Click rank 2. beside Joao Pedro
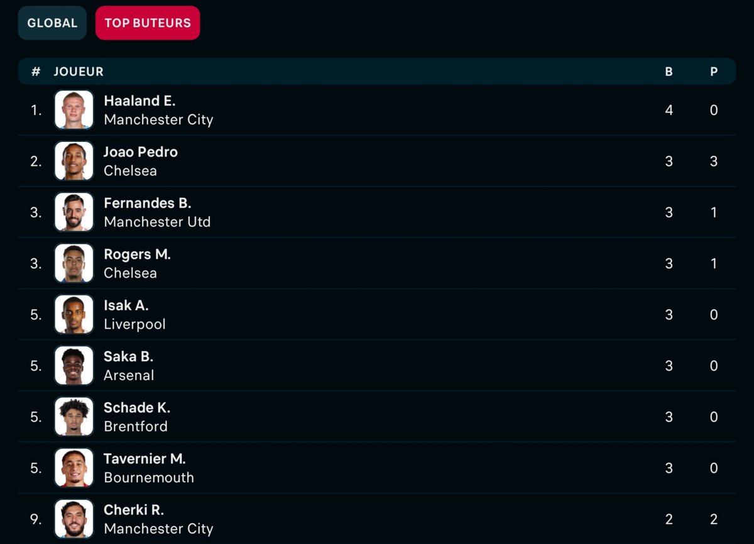754x544 pixels. click(x=36, y=161)
